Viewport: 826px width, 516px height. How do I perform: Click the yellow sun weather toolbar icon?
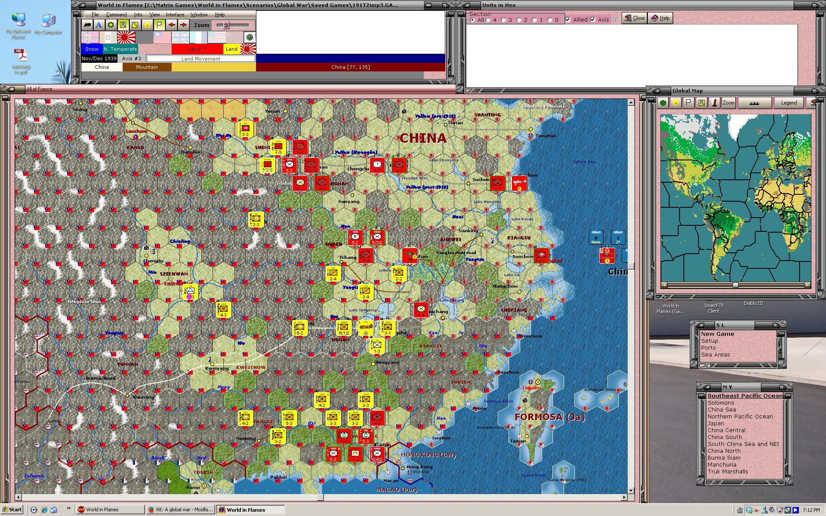click(x=147, y=25)
